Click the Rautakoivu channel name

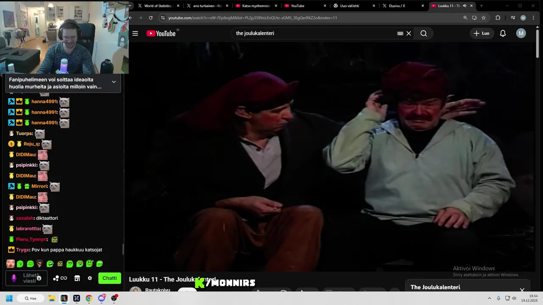coord(158,290)
